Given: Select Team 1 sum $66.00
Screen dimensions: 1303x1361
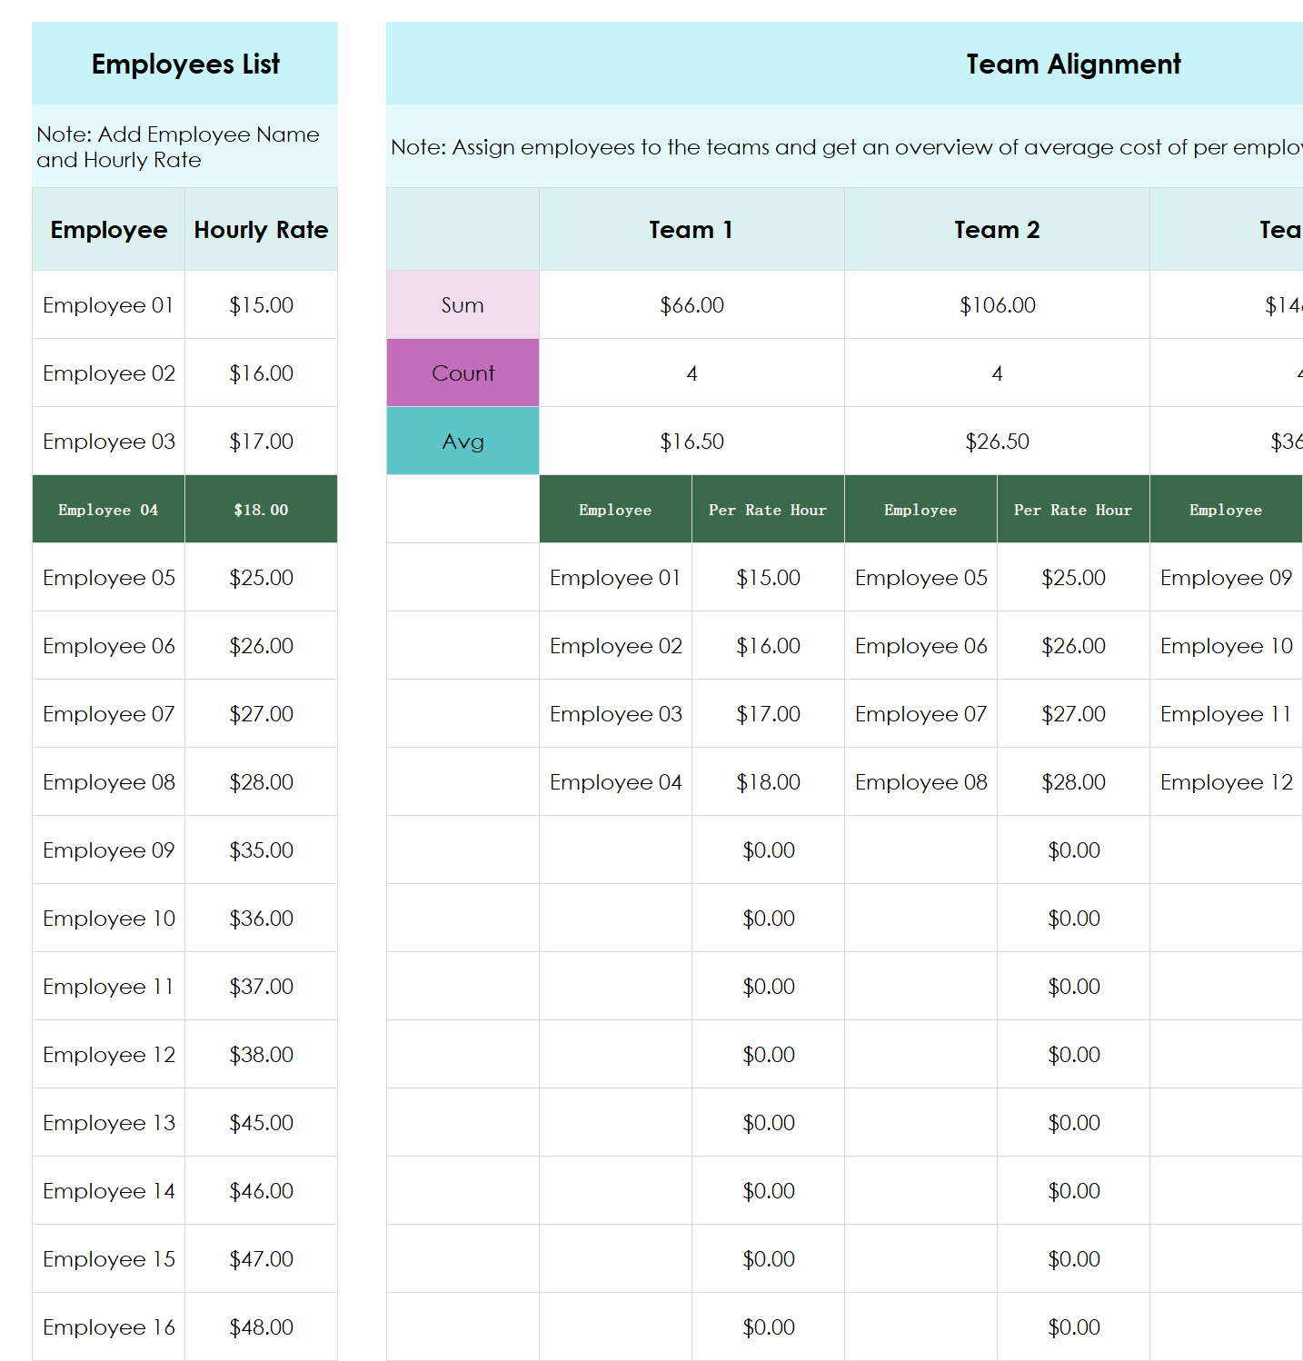Looking at the screenshot, I should pyautogui.click(x=691, y=304).
